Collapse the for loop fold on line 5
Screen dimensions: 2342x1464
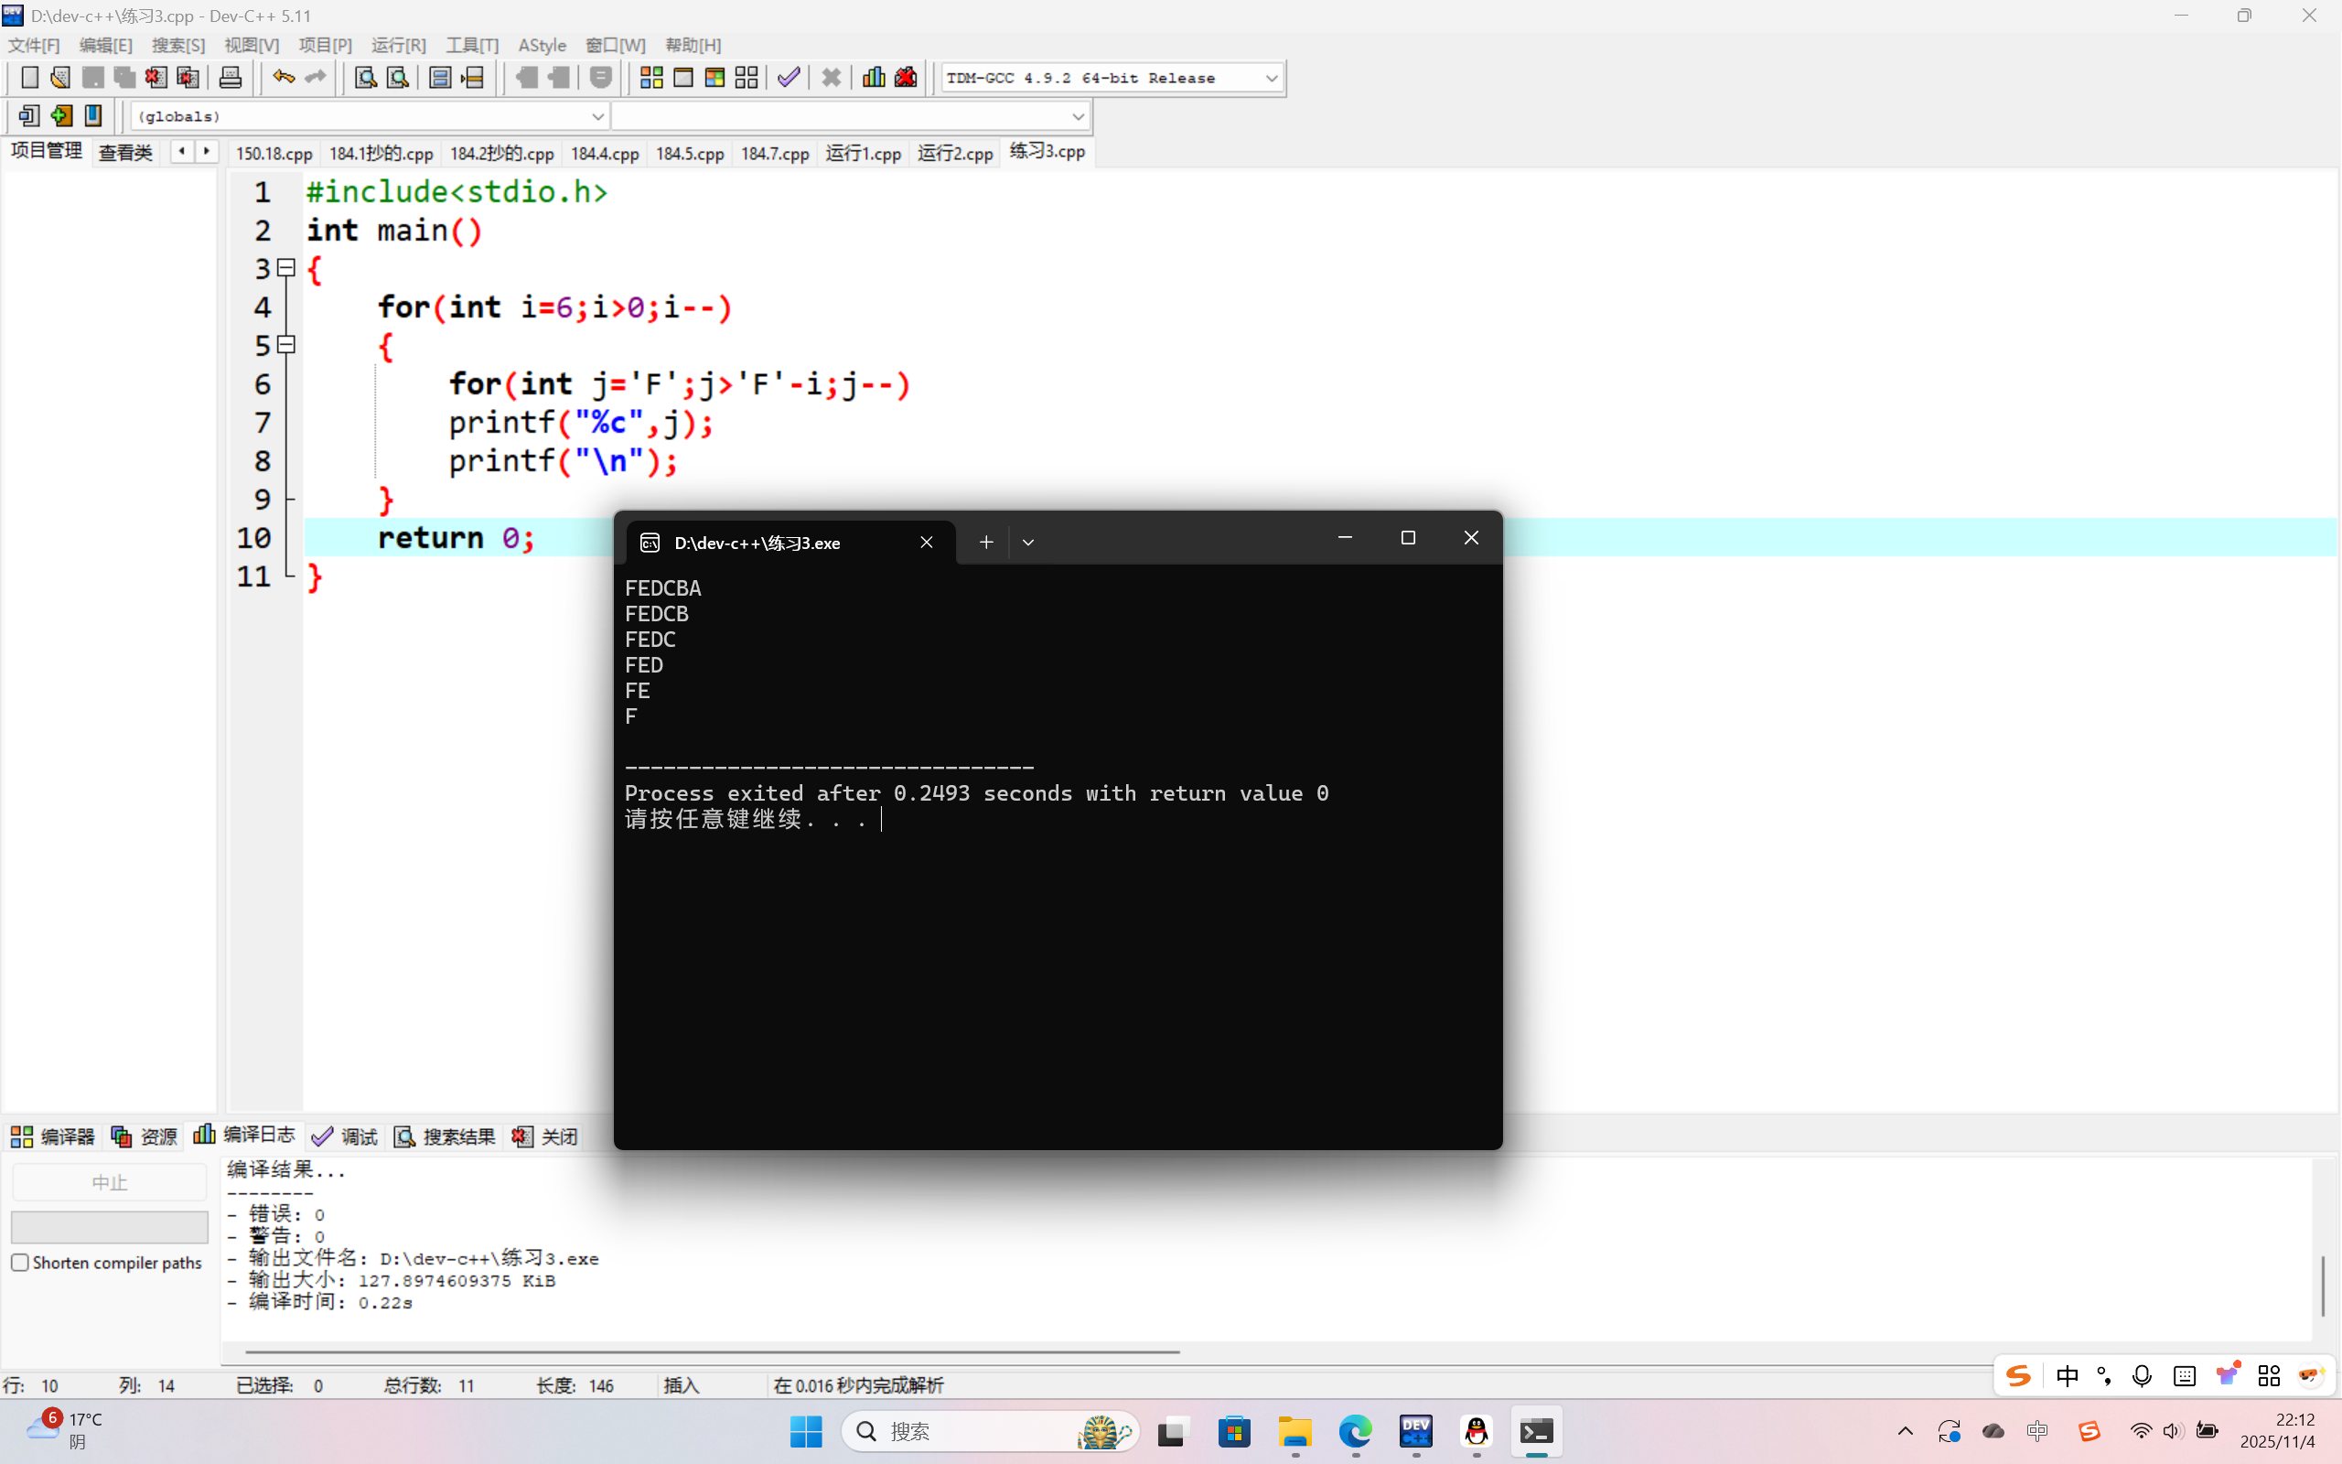click(x=286, y=345)
